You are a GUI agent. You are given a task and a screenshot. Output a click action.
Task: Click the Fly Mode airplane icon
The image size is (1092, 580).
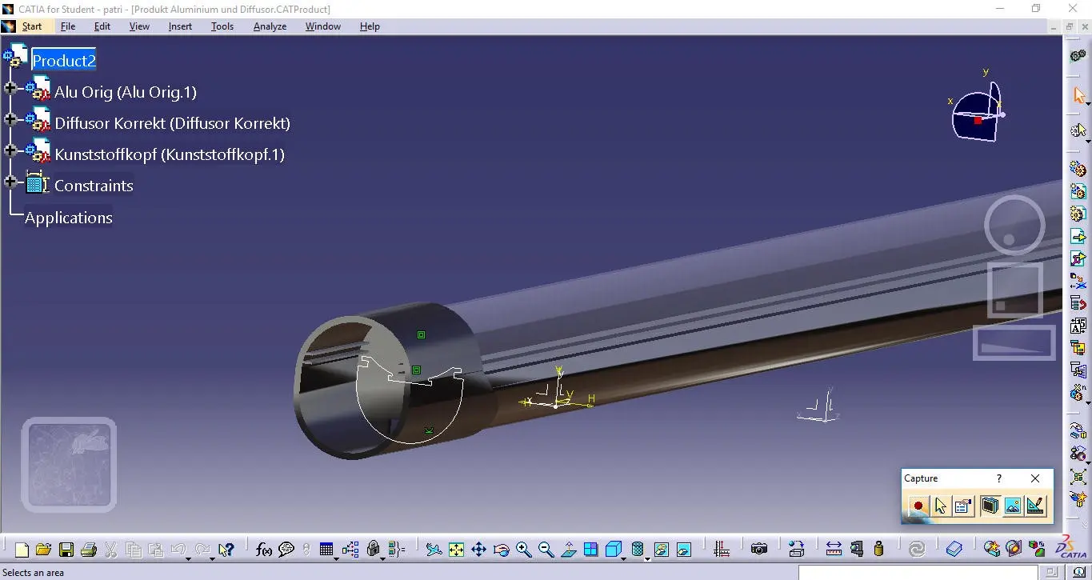pyautogui.click(x=434, y=550)
